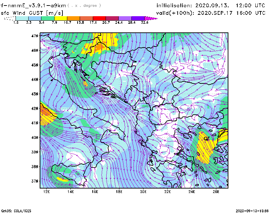Click the 12E longitude label

pyautogui.click(x=47, y=192)
